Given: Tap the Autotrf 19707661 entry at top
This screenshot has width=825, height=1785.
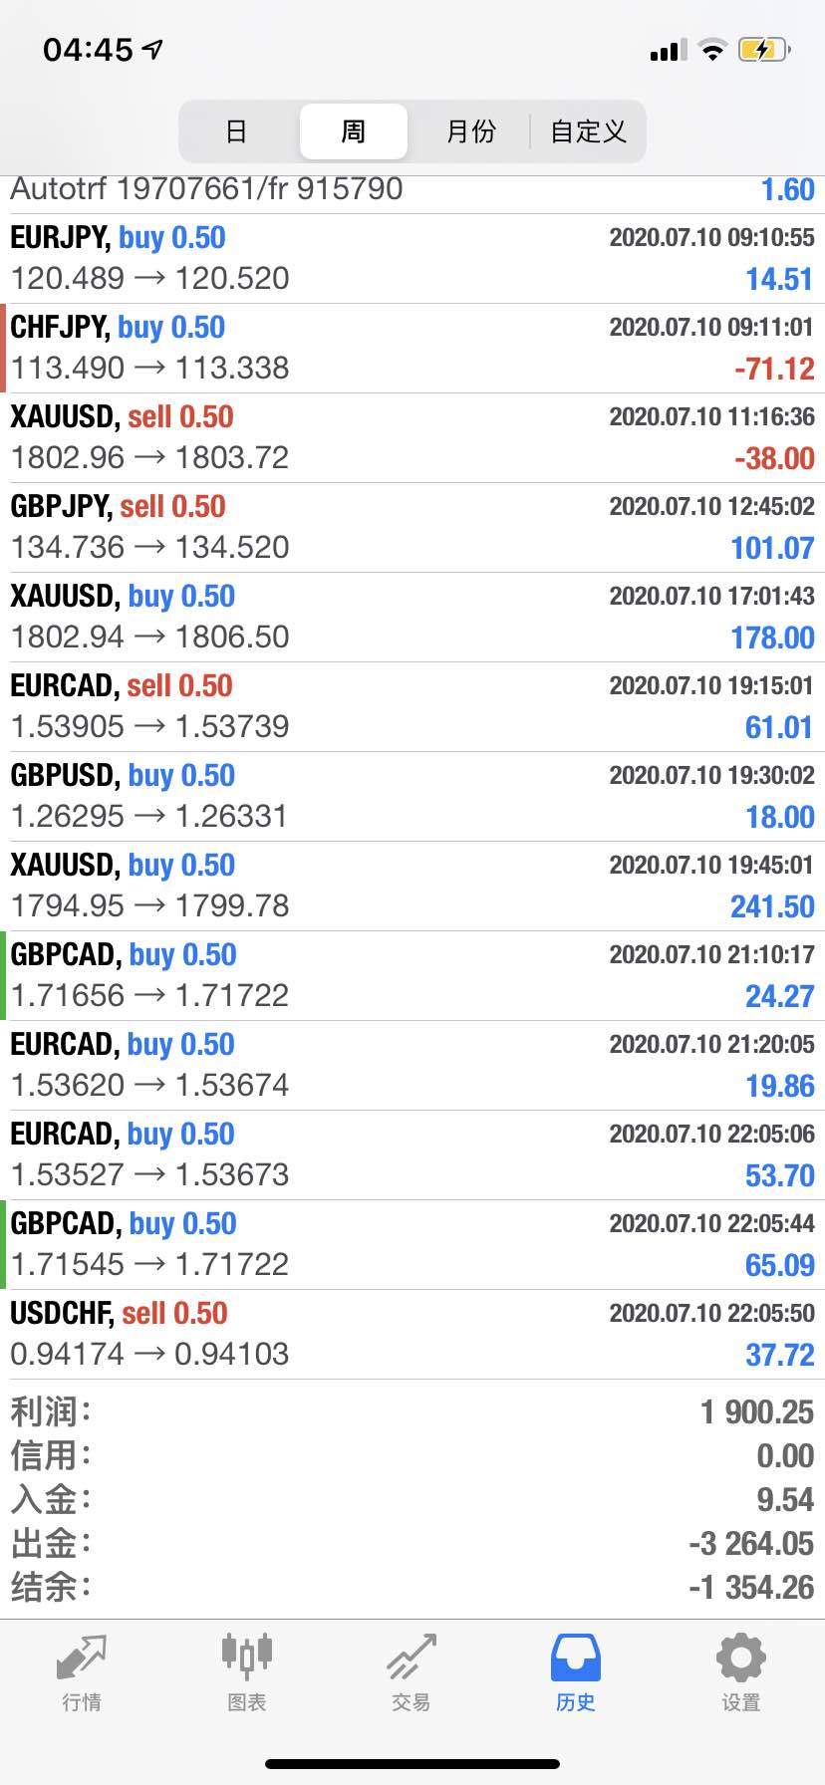Looking at the screenshot, I should [x=412, y=191].
